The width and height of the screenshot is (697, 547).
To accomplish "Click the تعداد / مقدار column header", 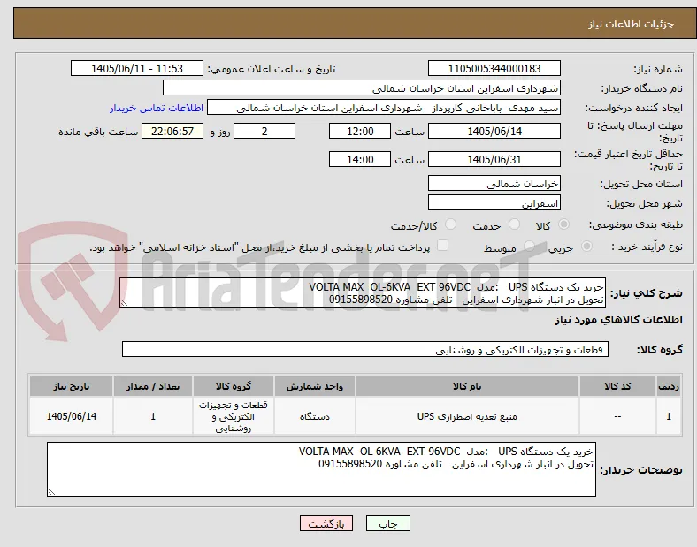I will (x=153, y=386).
